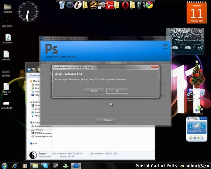Open the the_gemist MP3 file on desktop

pyautogui.click(x=8, y=39)
